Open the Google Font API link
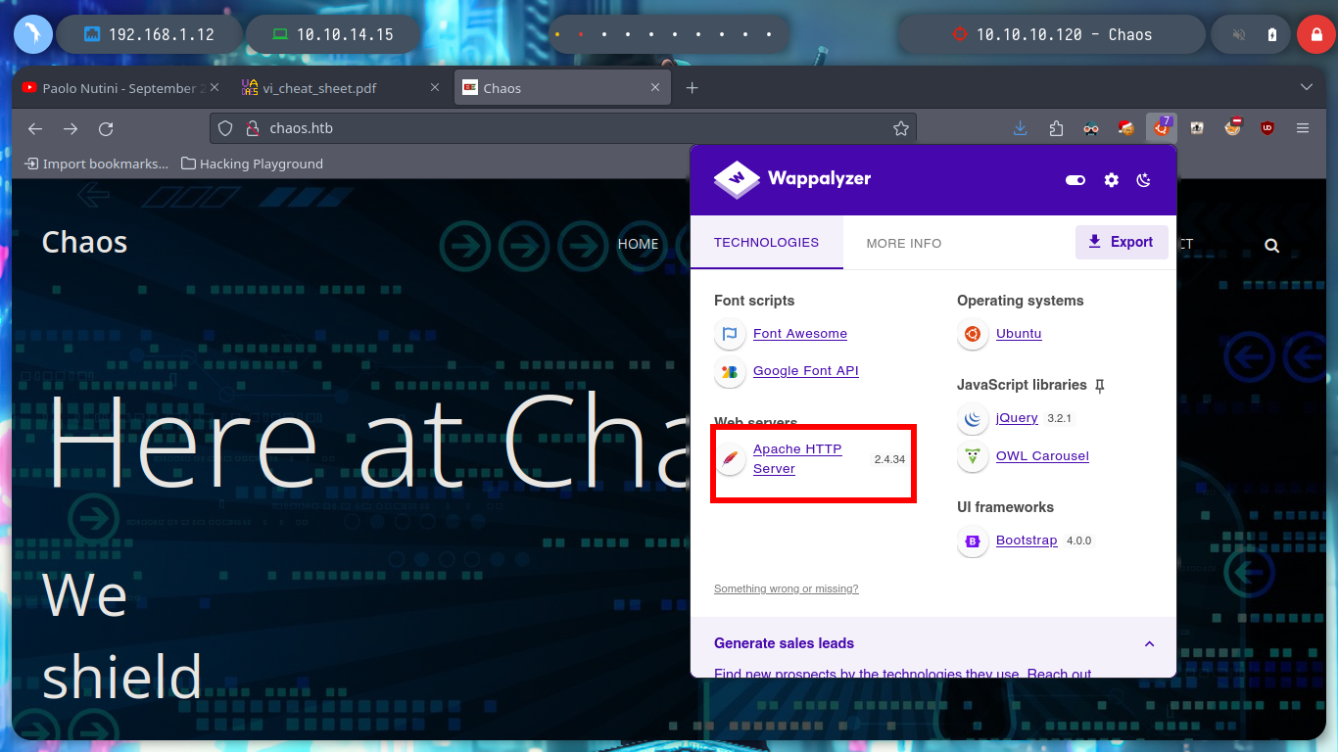The image size is (1338, 752). tap(805, 371)
